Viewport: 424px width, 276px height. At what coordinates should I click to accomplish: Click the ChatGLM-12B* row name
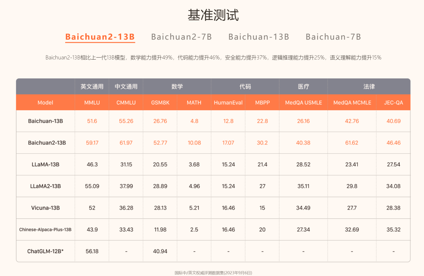pos(46,251)
